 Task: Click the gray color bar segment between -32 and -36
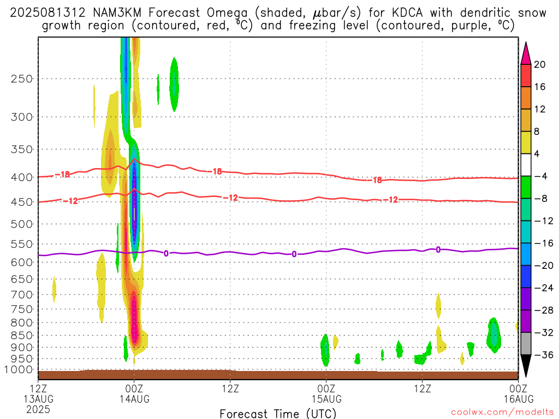526,344
